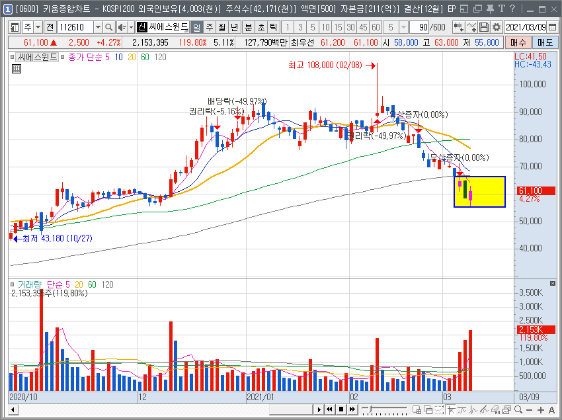562x420 pixels.
Task: Expand the stock code history dropdown
Action: [98, 27]
